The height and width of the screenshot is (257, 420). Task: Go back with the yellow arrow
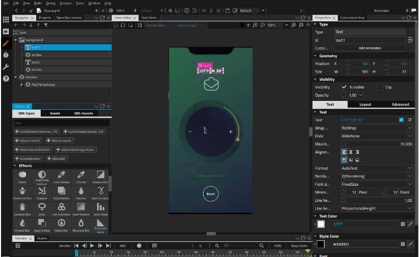click(x=16, y=11)
